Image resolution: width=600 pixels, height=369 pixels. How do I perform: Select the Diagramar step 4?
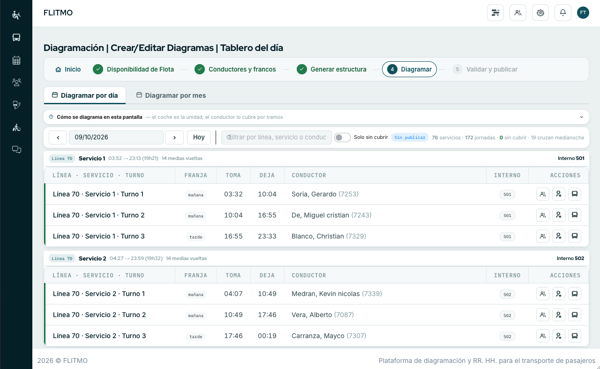409,69
